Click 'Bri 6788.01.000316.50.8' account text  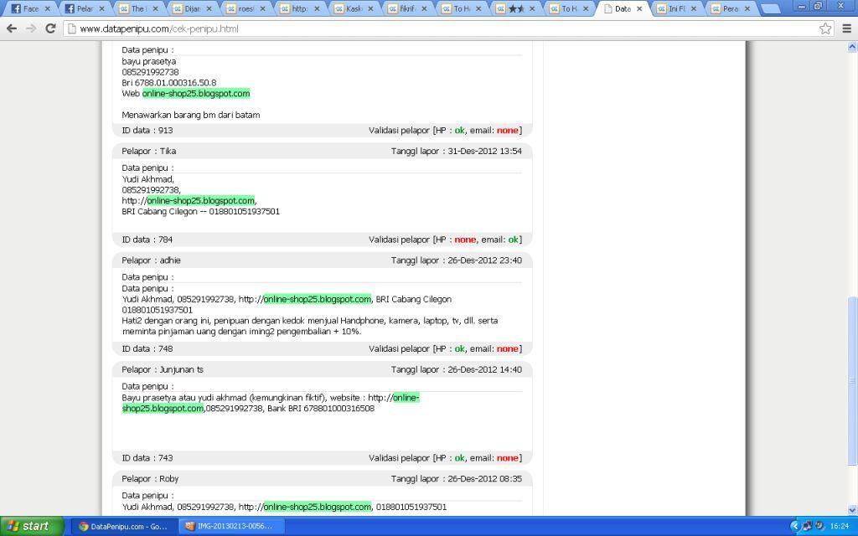pyautogui.click(x=169, y=83)
